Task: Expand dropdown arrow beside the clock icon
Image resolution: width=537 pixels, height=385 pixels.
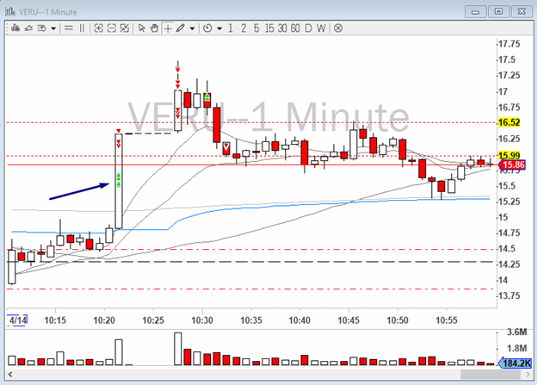Action: pos(219,28)
